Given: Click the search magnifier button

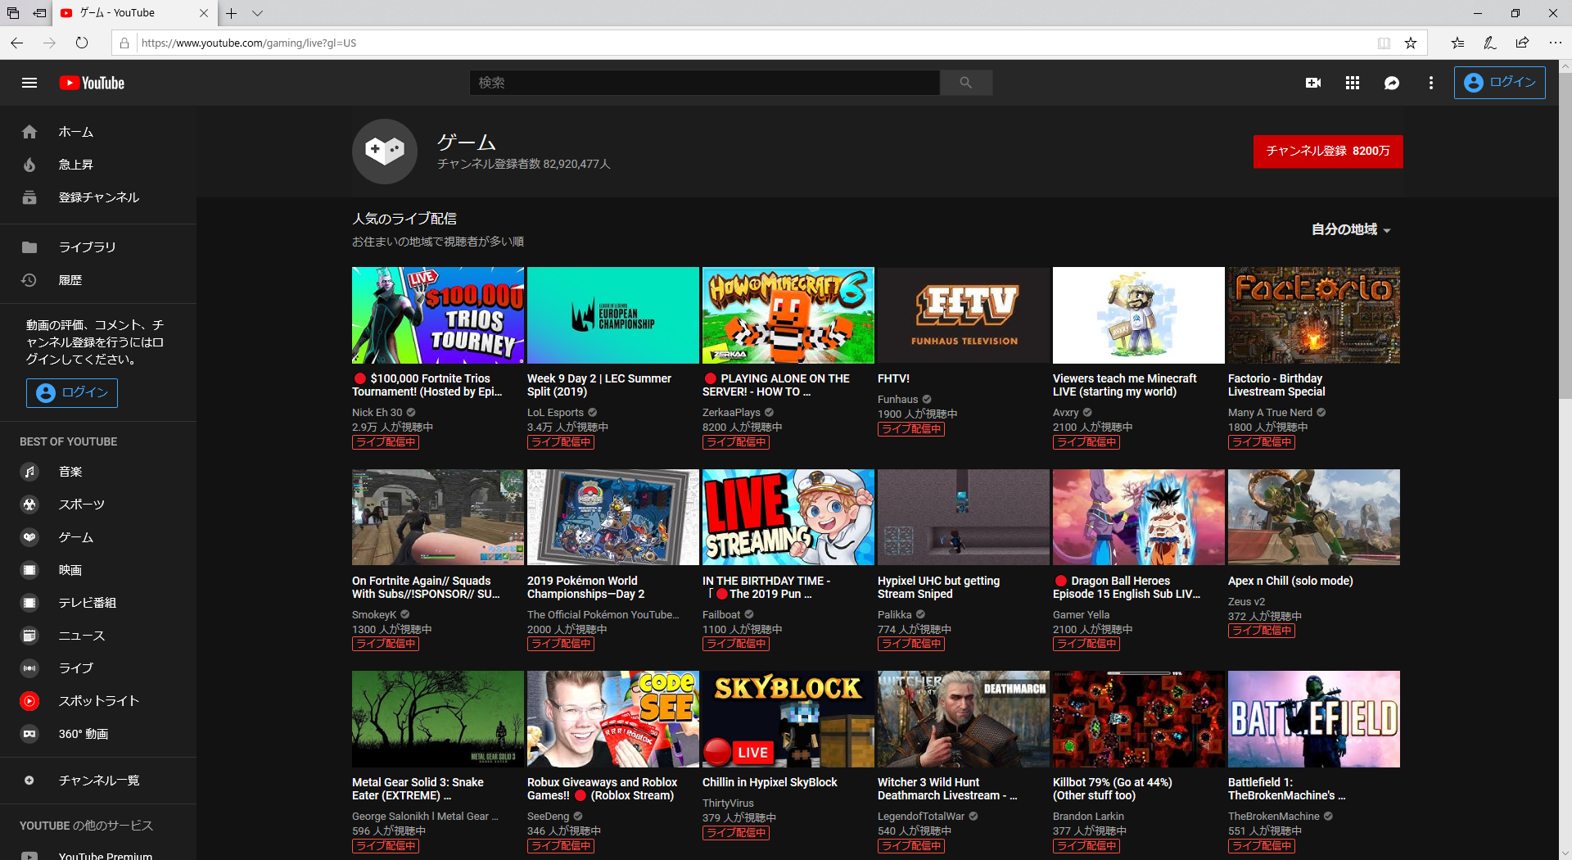Looking at the screenshot, I should [966, 83].
